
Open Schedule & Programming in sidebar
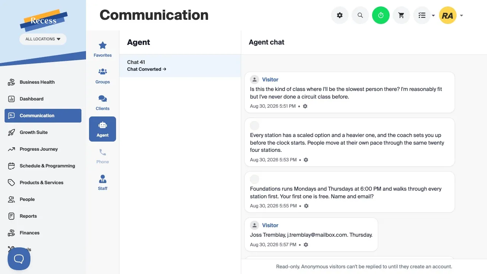pos(43,166)
